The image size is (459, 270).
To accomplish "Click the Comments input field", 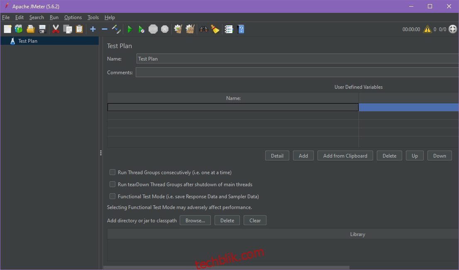I will [297, 72].
